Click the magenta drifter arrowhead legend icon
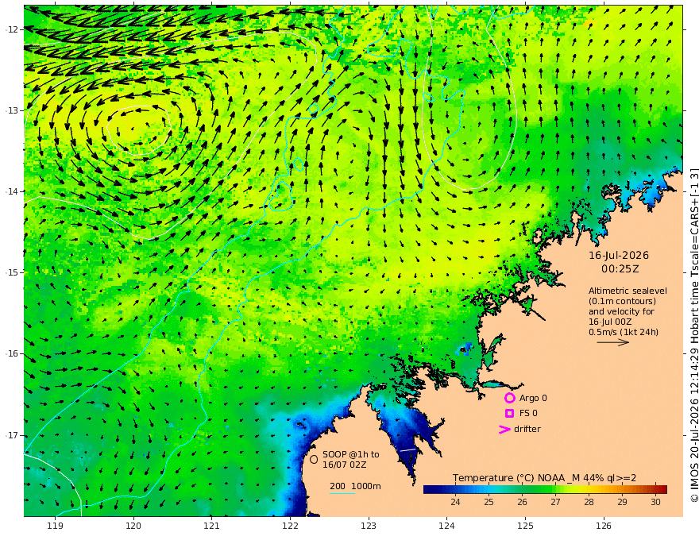Viewport: 699px width, 540px height. click(504, 430)
